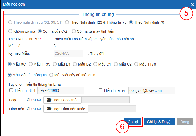Click the Ghi lại button
Image resolution: width=196 pixels, height=136 pixels.
coord(133,122)
